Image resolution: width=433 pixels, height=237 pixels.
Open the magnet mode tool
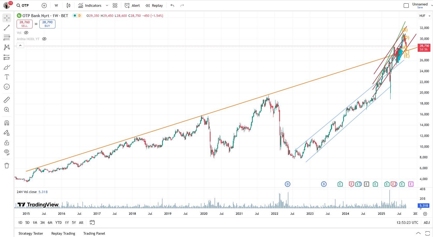(7, 123)
